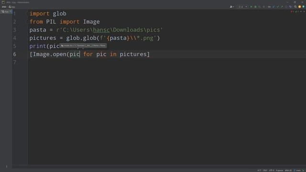
Task: Click the red error indicator in editor corner
Action: click(x=292, y=11)
